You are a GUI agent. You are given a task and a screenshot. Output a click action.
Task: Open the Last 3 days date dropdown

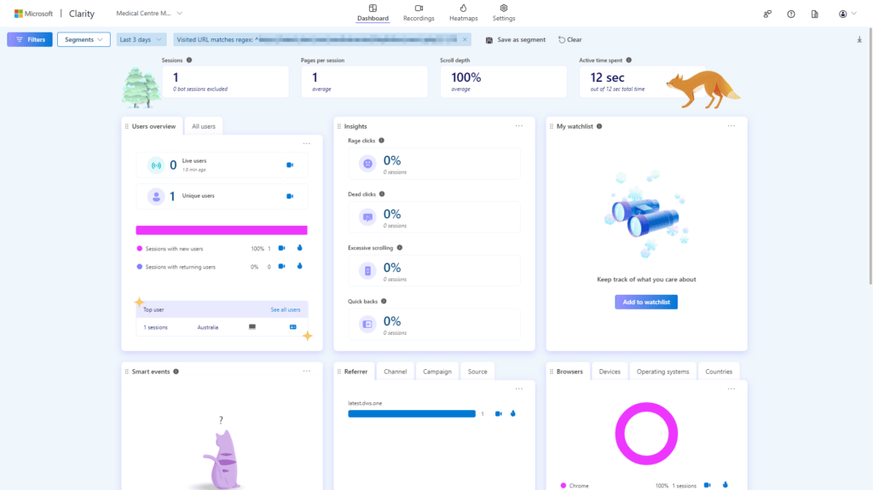point(142,39)
